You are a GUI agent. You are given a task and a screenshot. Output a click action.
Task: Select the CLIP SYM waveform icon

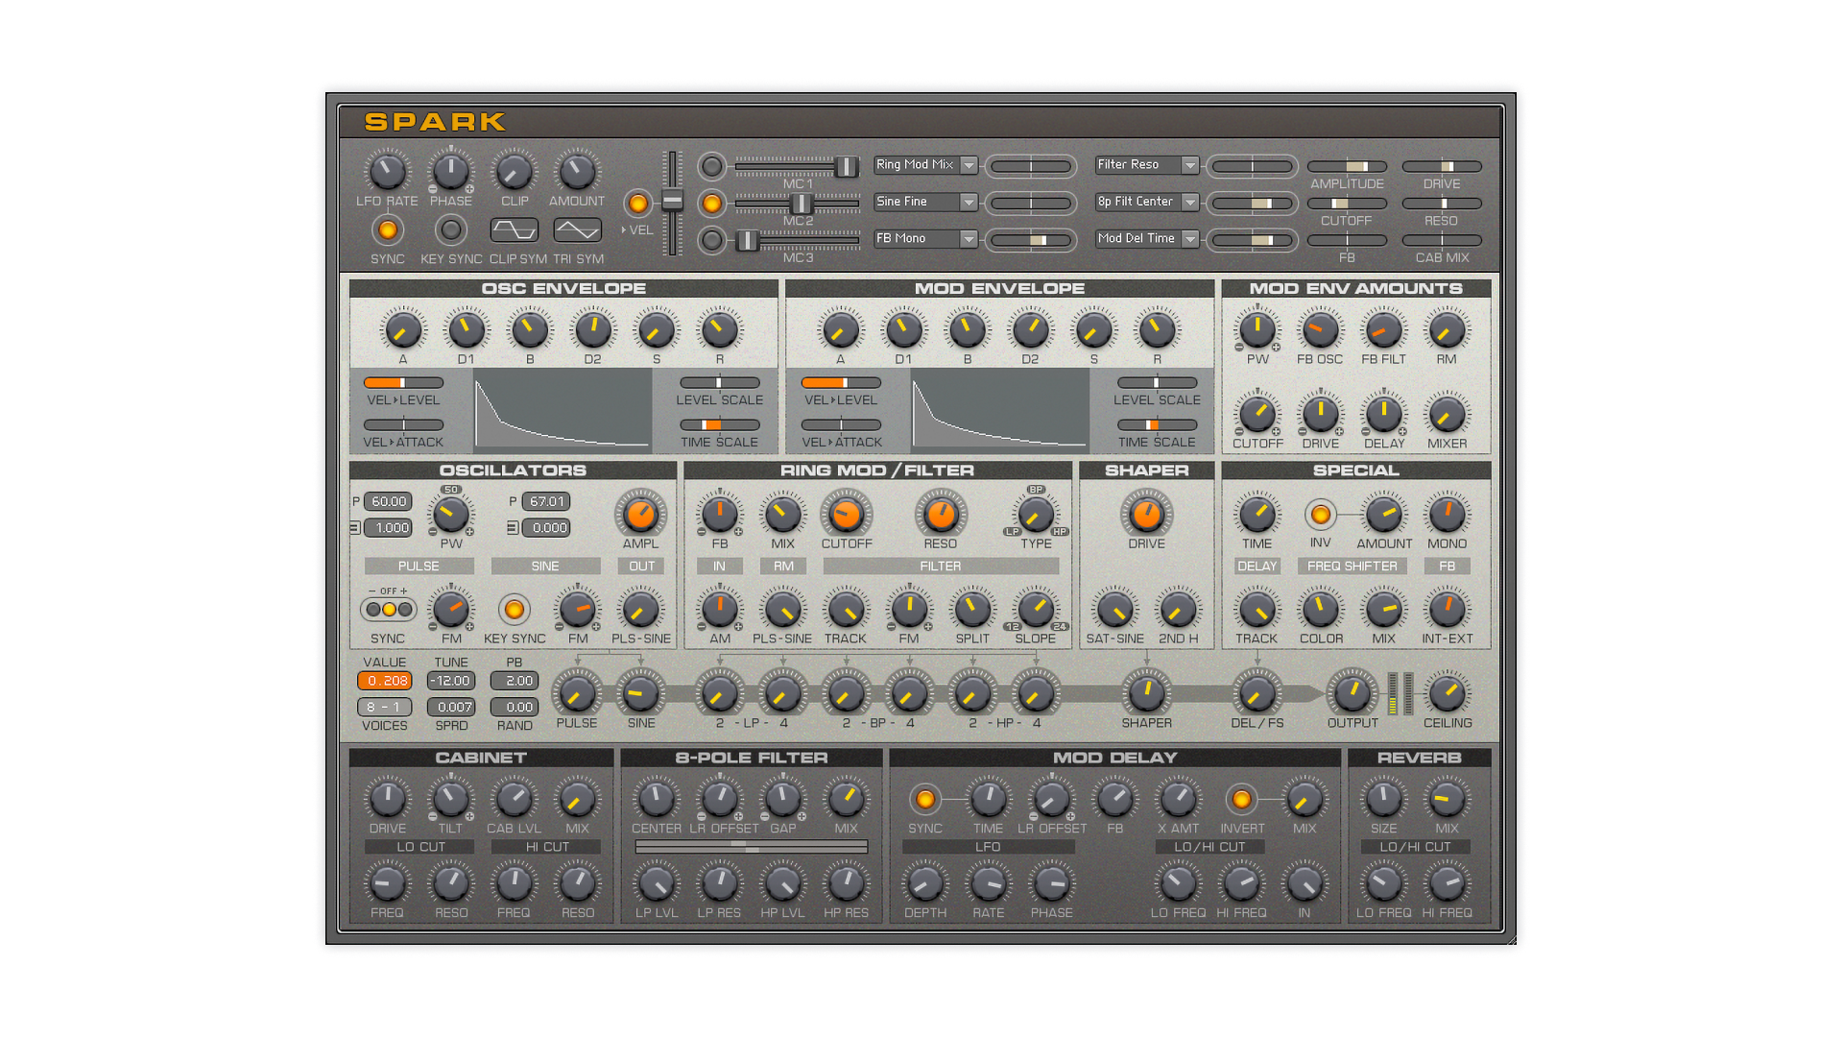(514, 230)
